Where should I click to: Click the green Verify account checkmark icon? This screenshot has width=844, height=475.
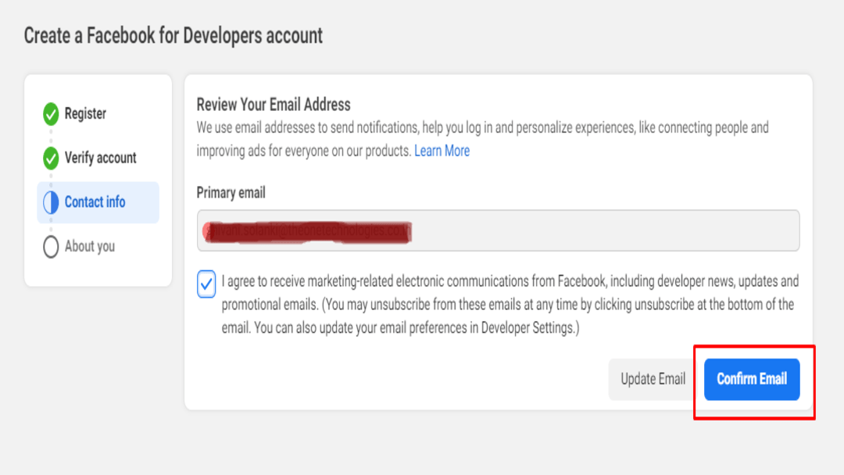pyautogui.click(x=51, y=158)
